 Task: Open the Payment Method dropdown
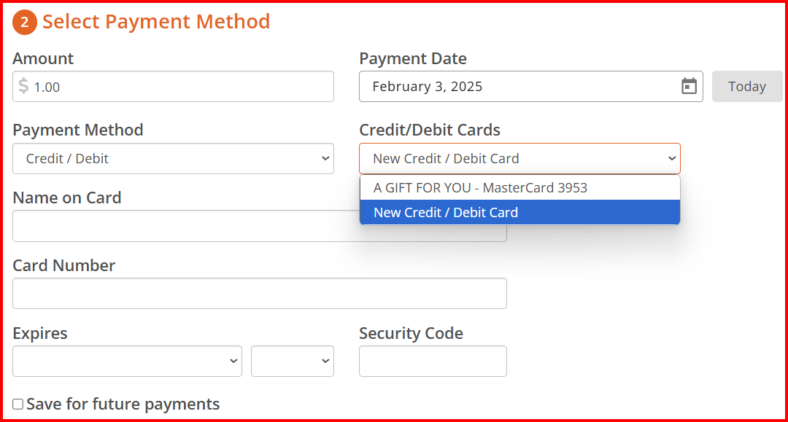pyautogui.click(x=174, y=159)
